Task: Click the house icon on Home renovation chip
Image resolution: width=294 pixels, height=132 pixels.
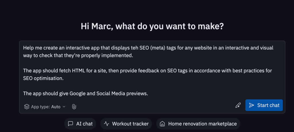Action: (x=162, y=124)
